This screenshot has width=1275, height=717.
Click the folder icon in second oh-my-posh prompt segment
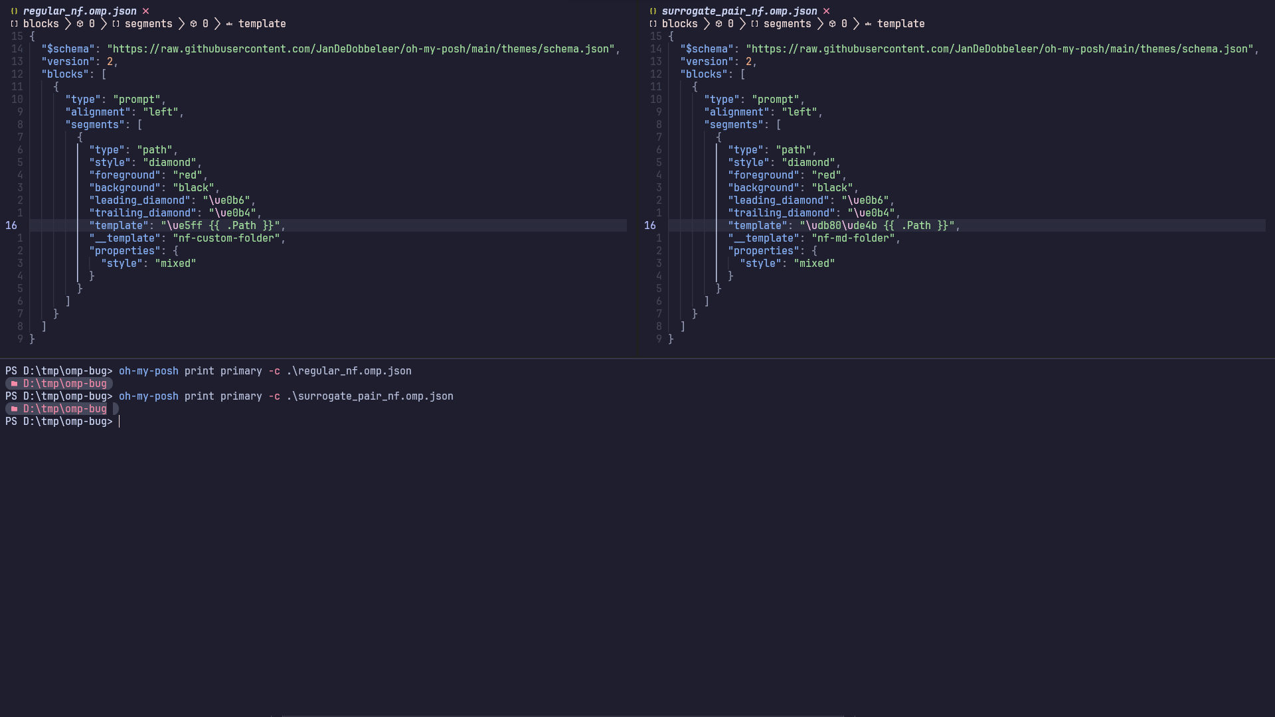point(14,408)
